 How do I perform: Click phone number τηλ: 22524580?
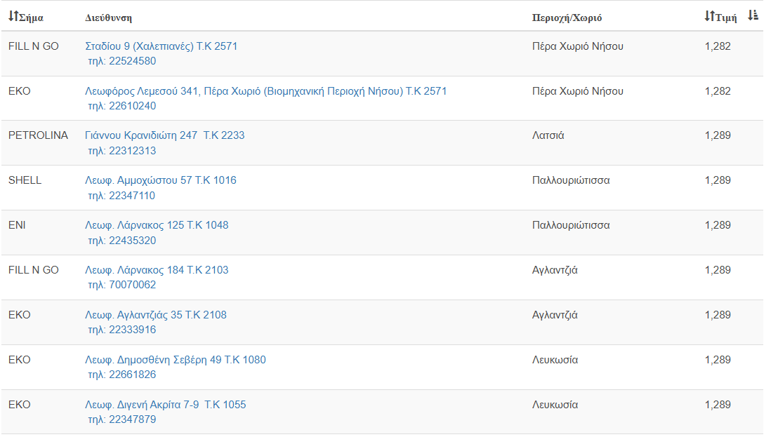click(122, 61)
